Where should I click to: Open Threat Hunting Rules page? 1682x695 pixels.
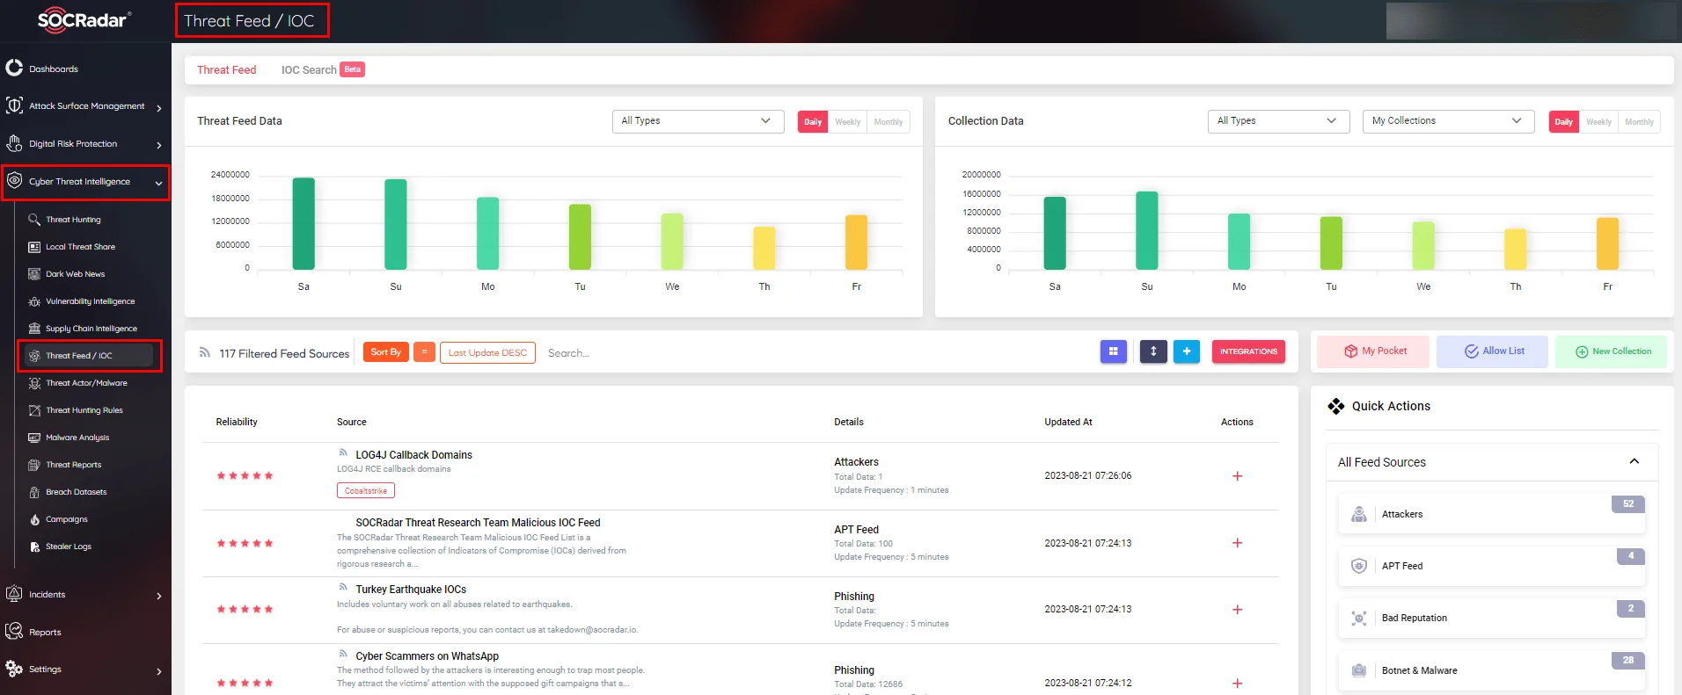(x=84, y=410)
